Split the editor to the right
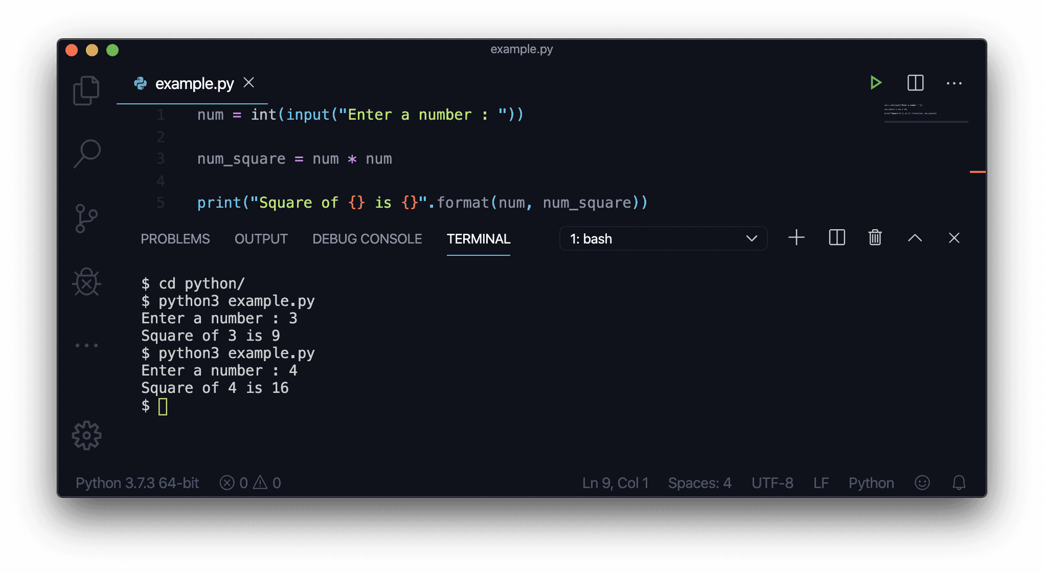The width and height of the screenshot is (1044, 573). click(x=915, y=83)
